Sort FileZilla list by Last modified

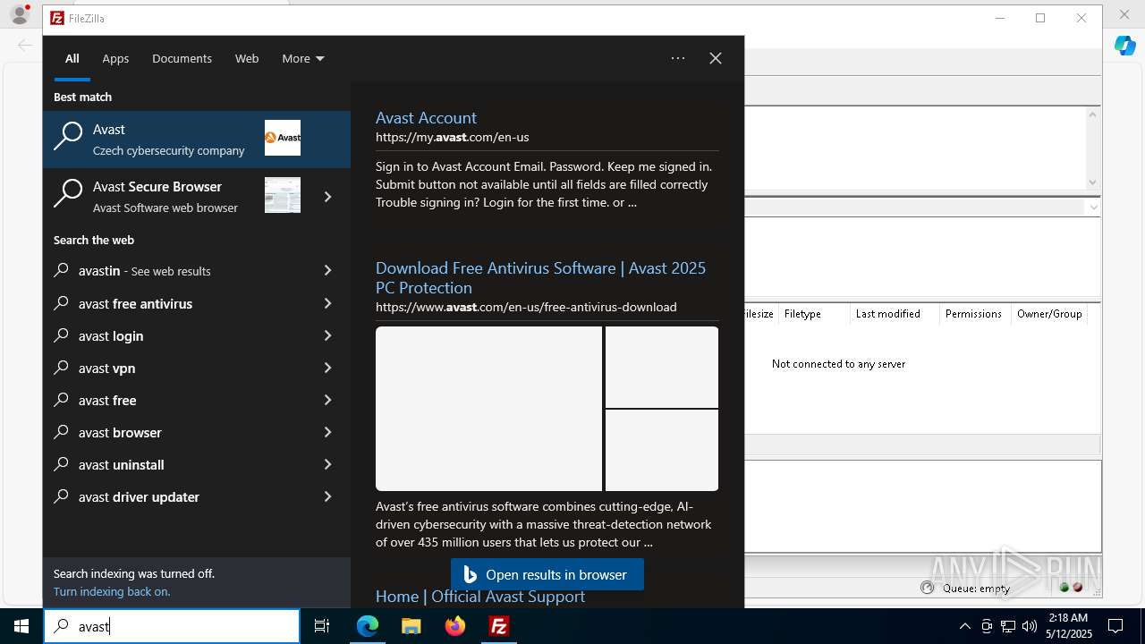pyautogui.click(x=895, y=314)
